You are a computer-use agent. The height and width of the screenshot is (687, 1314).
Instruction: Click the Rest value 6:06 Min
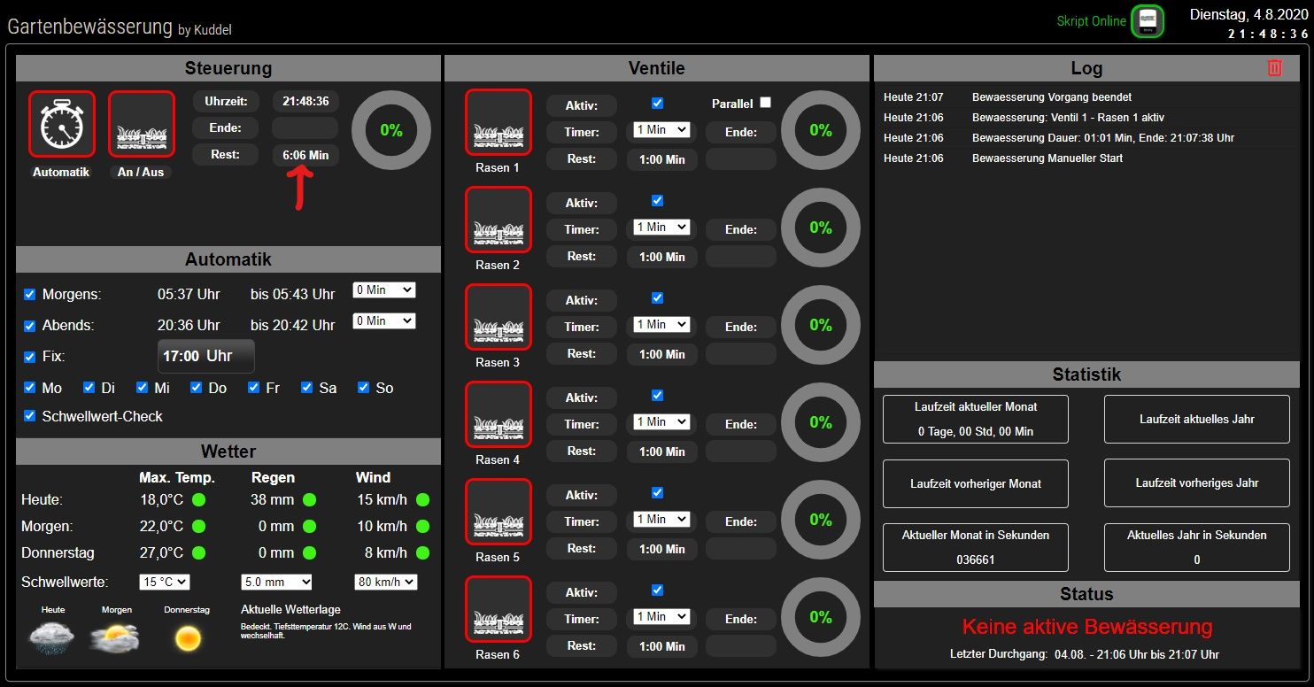[x=305, y=155]
